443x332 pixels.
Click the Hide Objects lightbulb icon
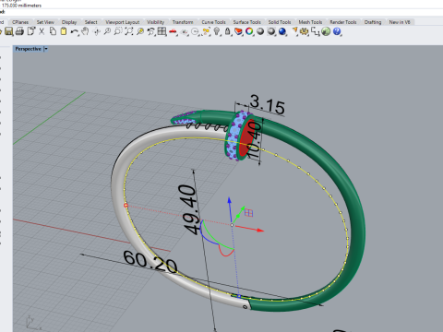click(x=217, y=31)
